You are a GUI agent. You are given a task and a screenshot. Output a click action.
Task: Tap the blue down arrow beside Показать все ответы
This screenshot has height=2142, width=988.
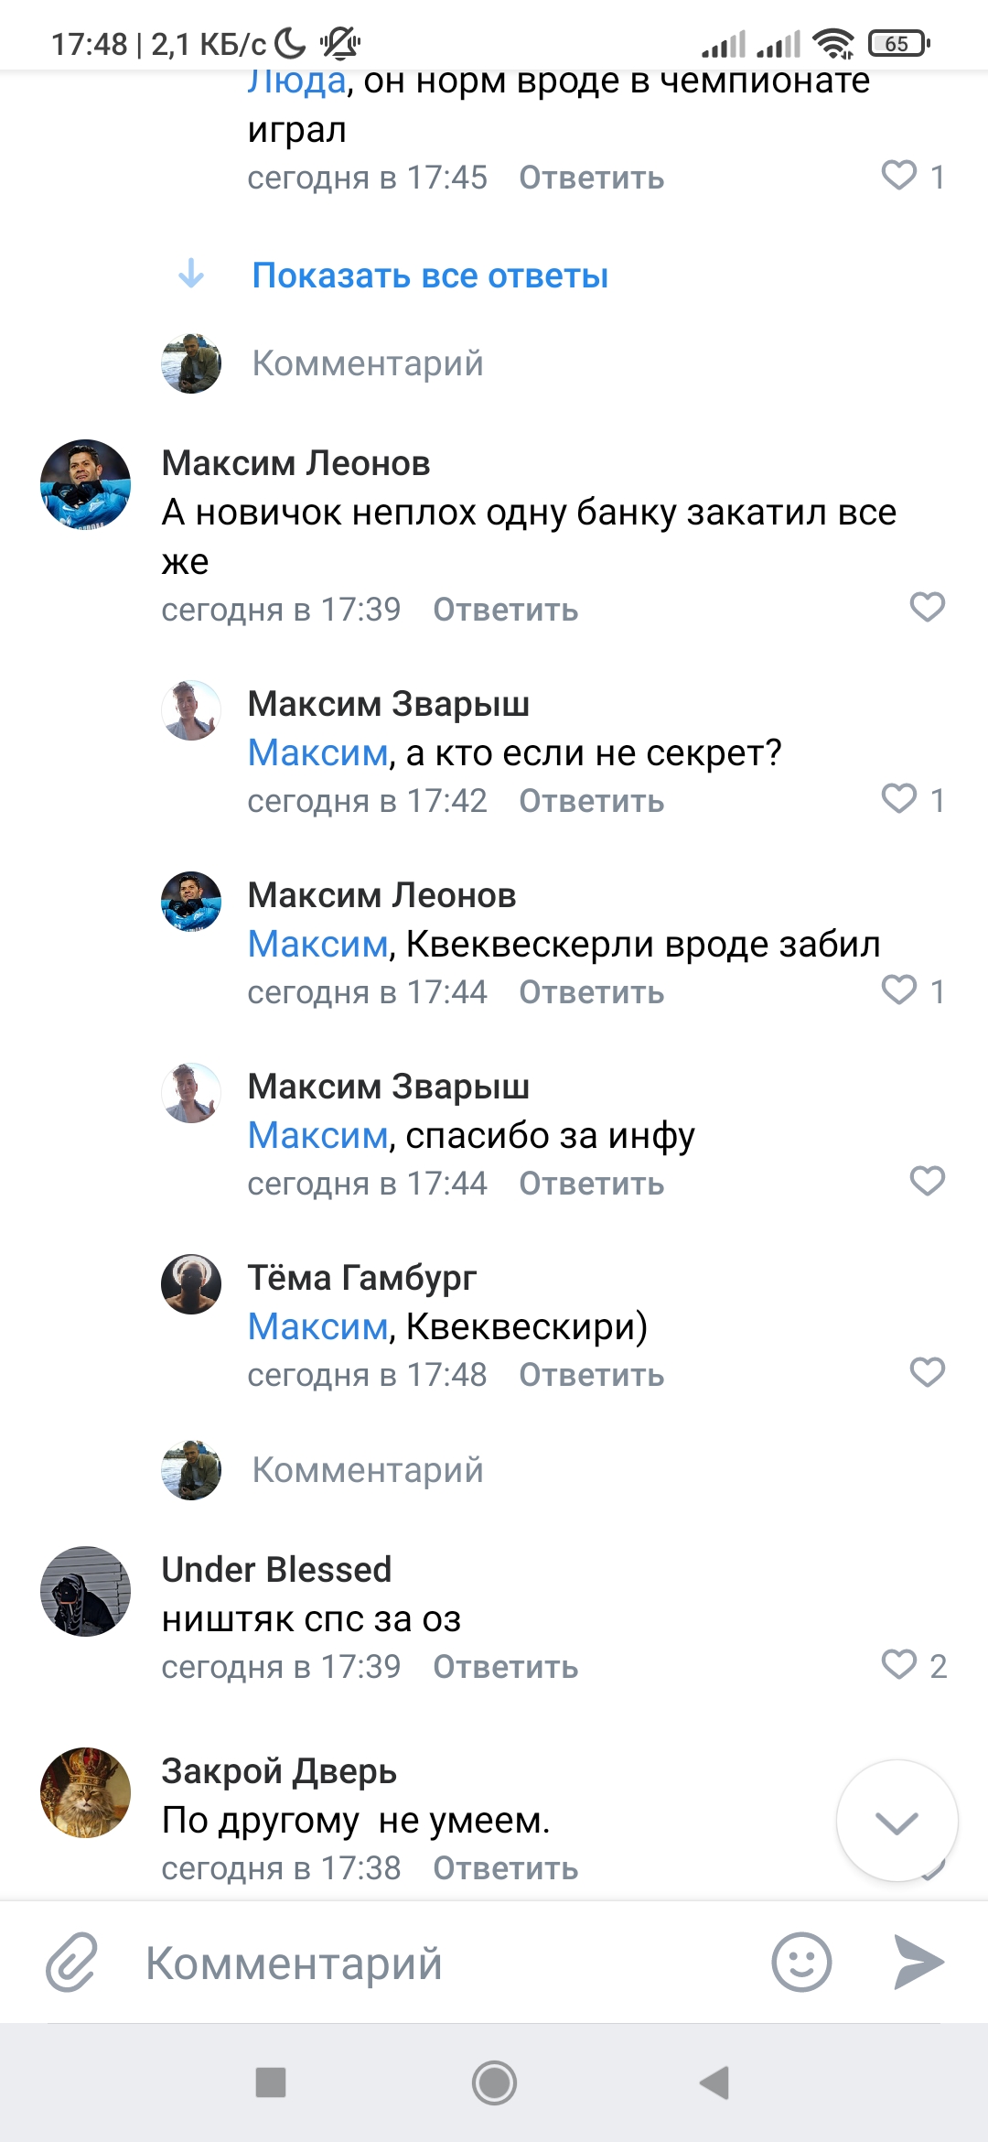click(191, 274)
